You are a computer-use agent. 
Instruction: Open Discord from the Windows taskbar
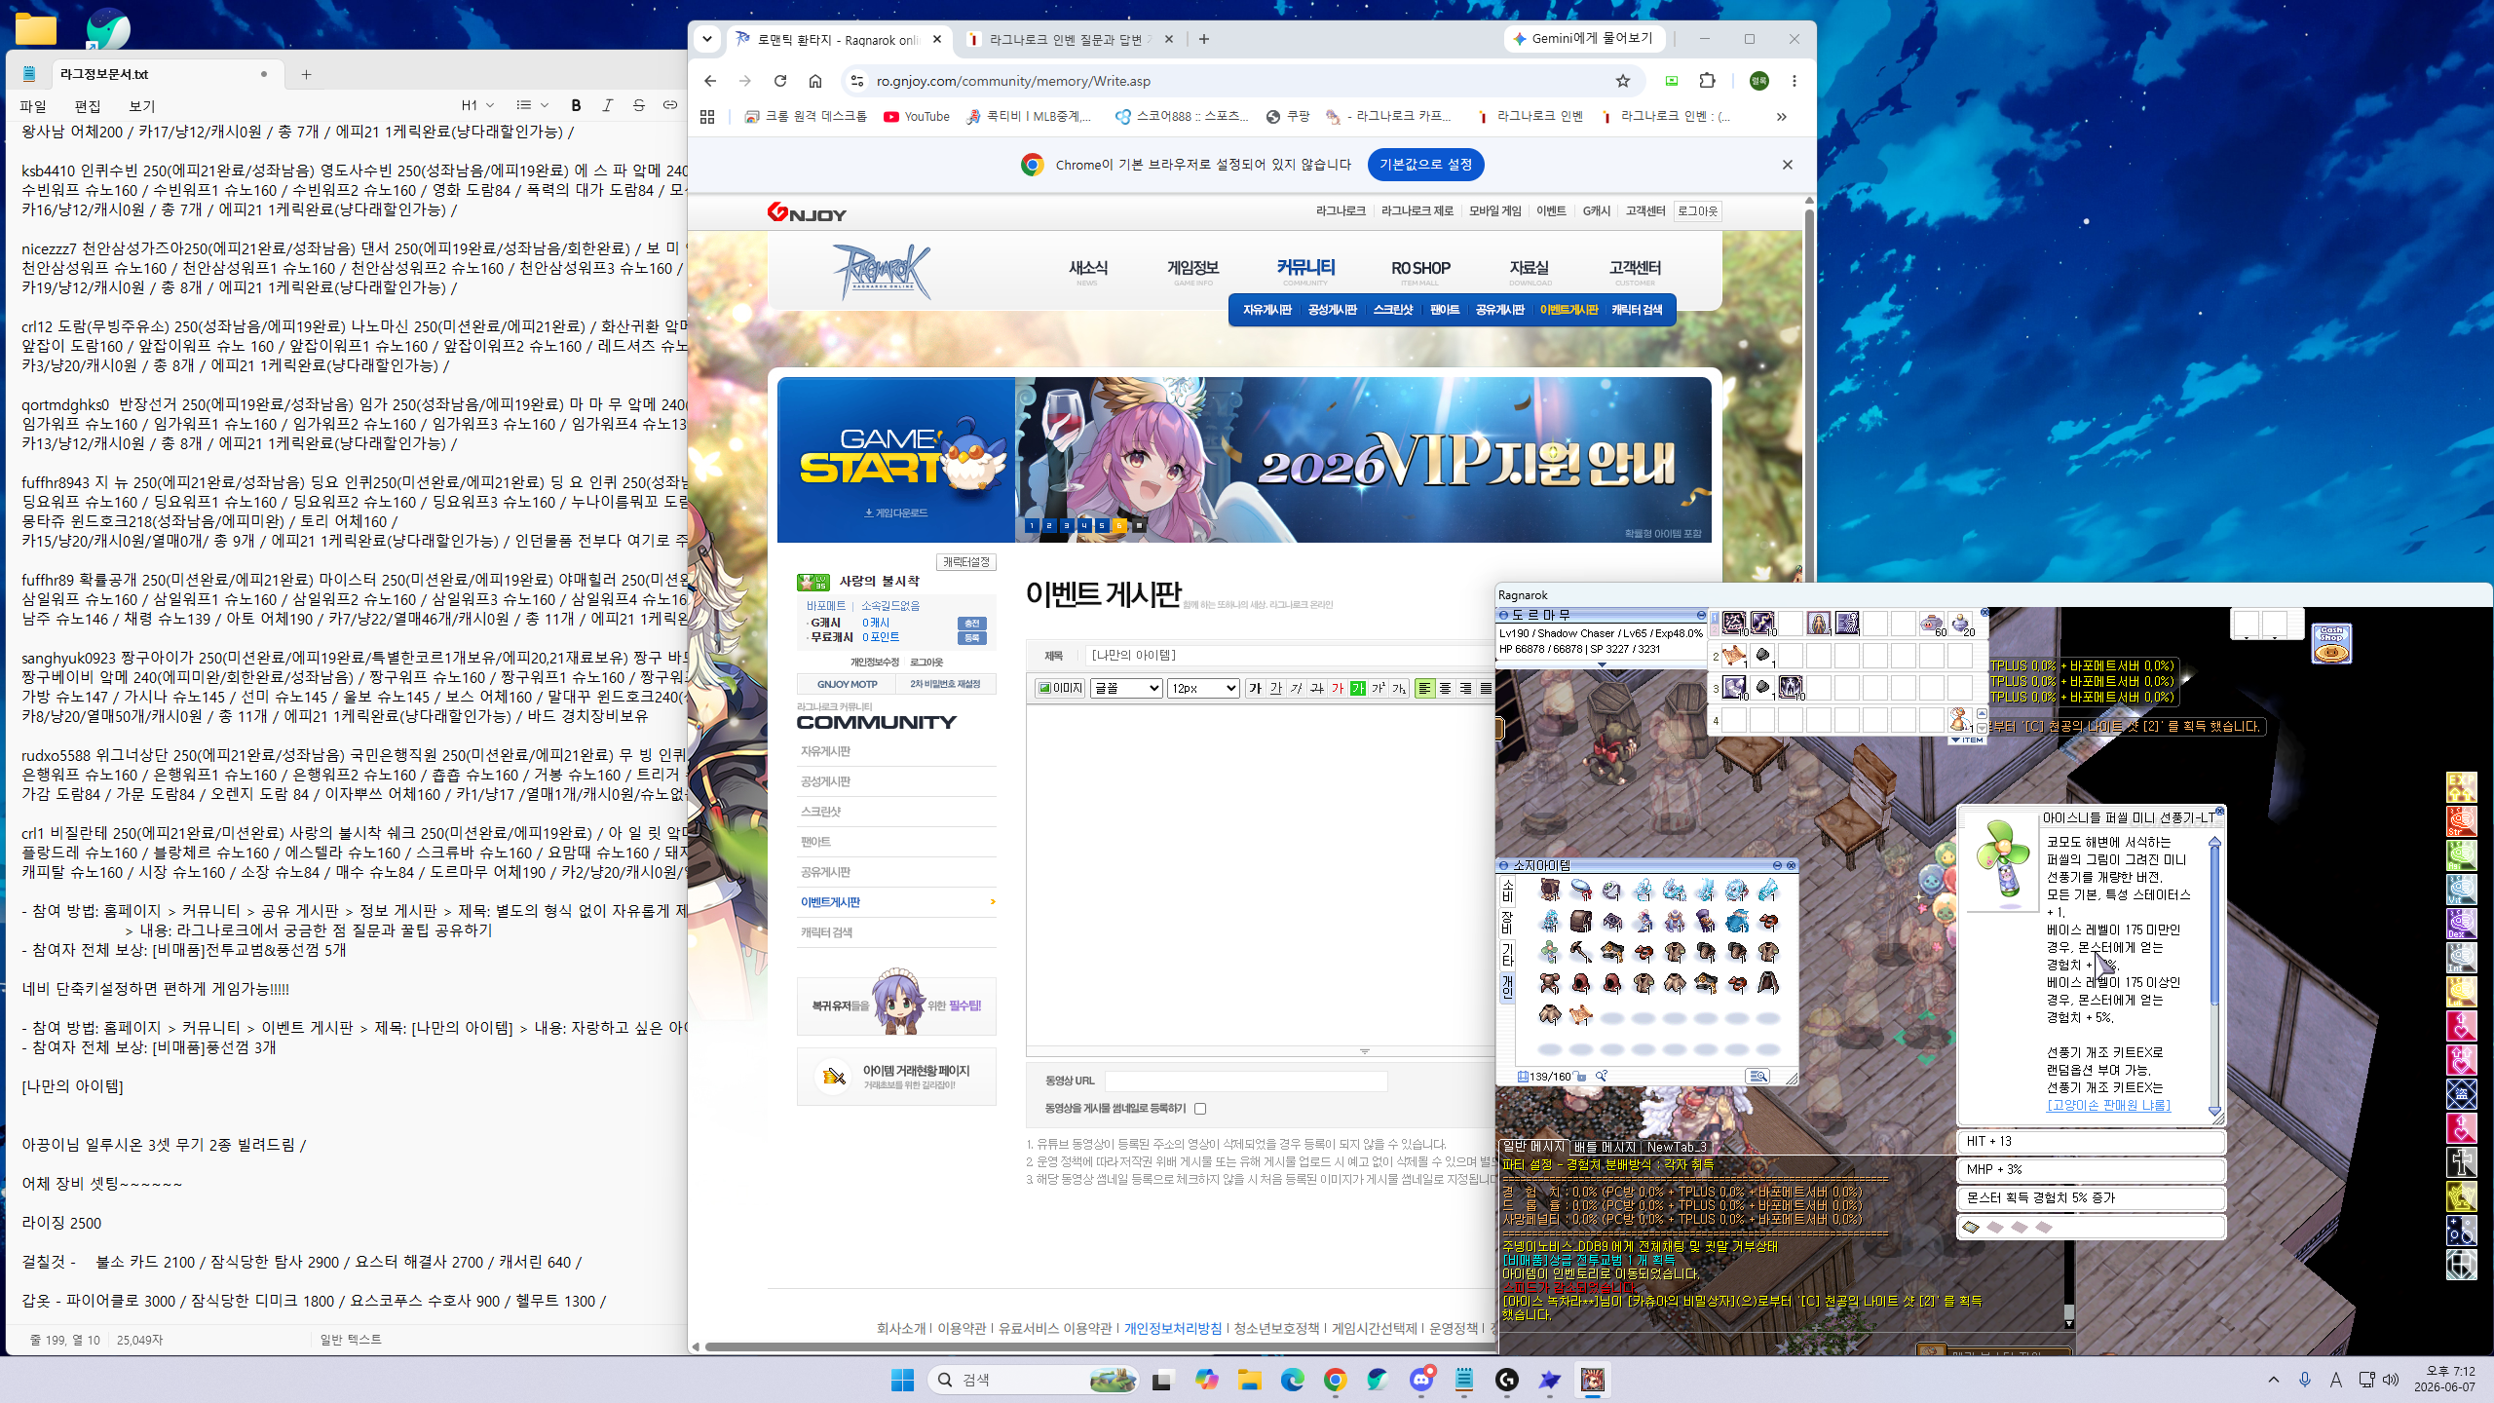click(x=1421, y=1380)
